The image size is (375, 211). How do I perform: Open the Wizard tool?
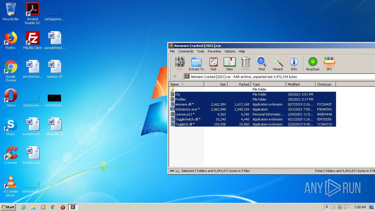(x=278, y=64)
